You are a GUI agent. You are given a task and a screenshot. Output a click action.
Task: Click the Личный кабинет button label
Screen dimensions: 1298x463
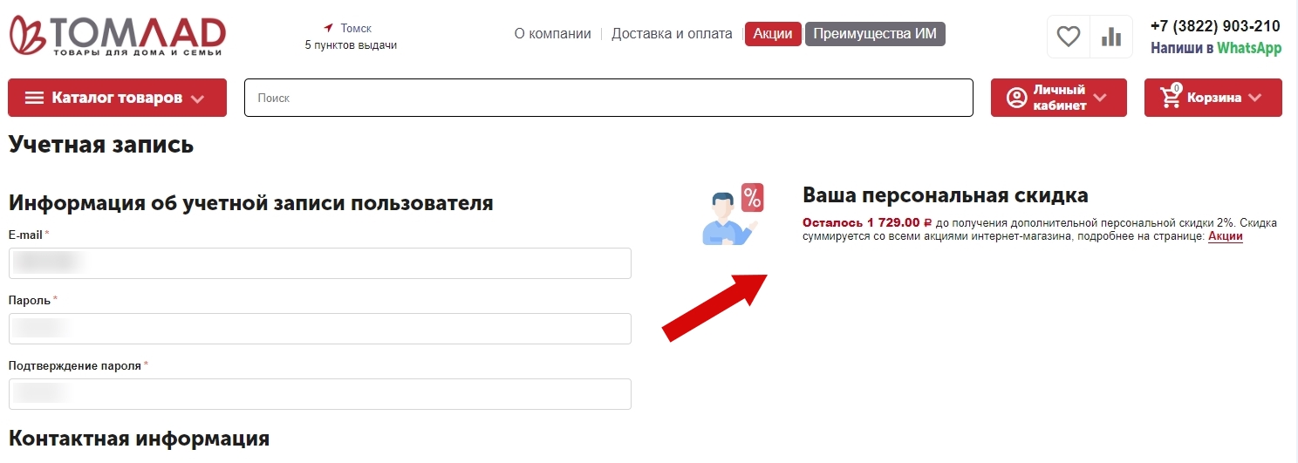(1060, 98)
